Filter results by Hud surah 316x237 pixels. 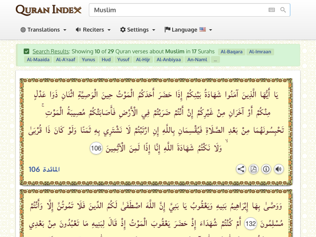pyautogui.click(x=106, y=60)
